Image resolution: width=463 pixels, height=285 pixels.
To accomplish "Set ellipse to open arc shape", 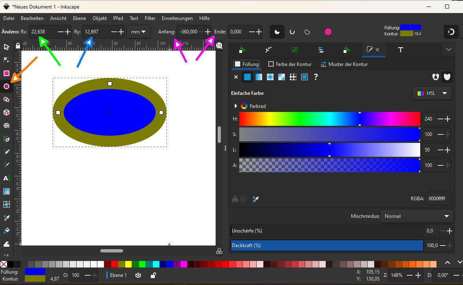I will 292,32.
